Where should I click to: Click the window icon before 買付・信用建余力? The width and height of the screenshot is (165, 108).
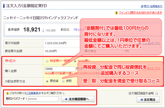tap(142, 6)
